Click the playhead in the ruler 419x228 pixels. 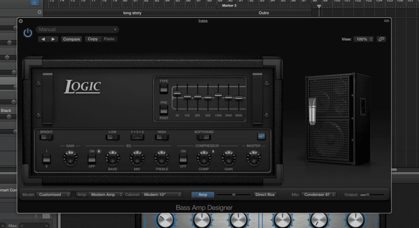click(319, 6)
